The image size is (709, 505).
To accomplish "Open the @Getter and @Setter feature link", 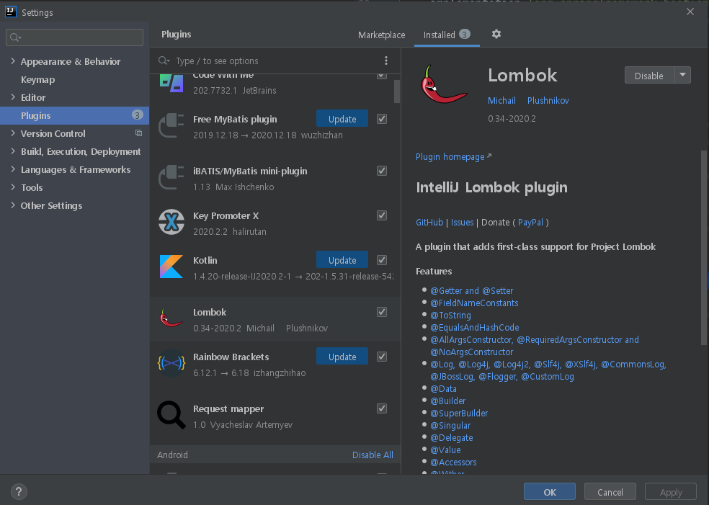I will (472, 291).
